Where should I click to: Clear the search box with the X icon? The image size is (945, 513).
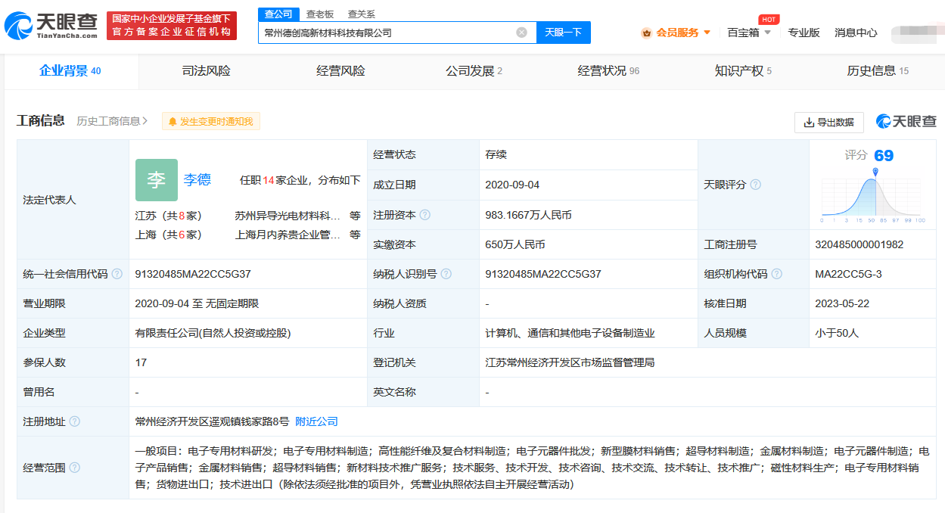(x=521, y=33)
